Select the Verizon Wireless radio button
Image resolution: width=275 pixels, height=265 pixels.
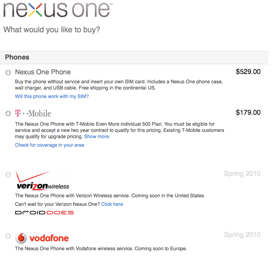point(8,174)
